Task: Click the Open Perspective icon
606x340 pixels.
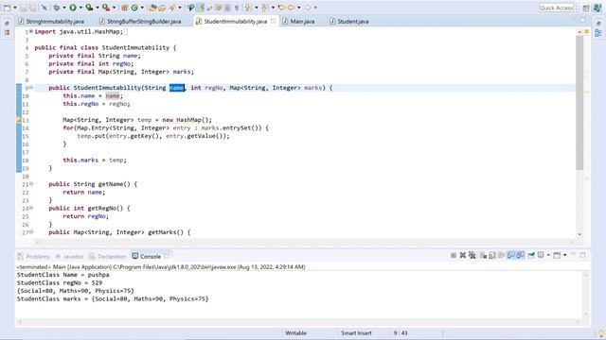Action: coord(586,8)
